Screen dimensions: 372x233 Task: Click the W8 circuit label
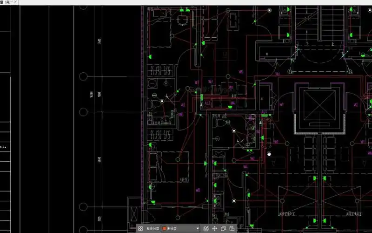tap(198, 190)
